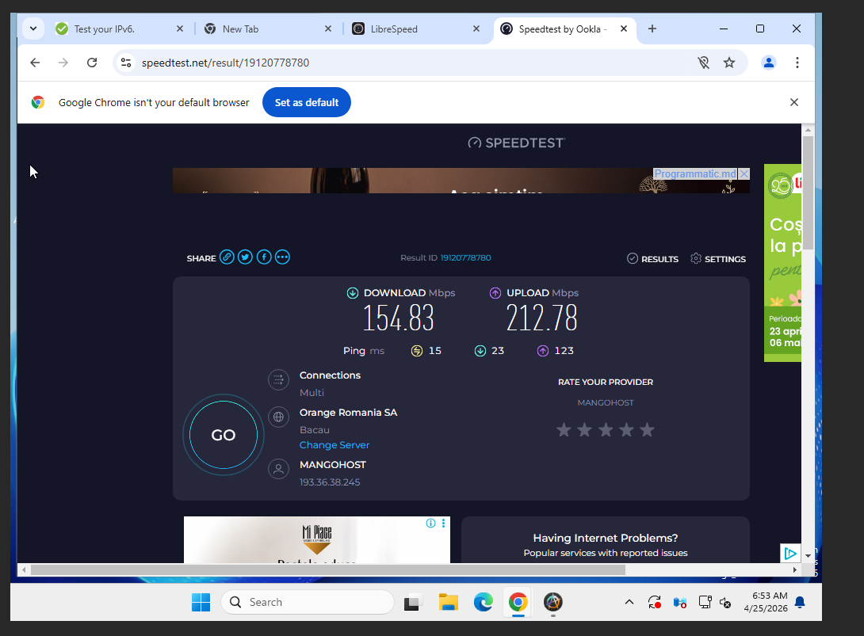Share result via Facebook icon
This screenshot has height=636, width=864.
point(264,257)
